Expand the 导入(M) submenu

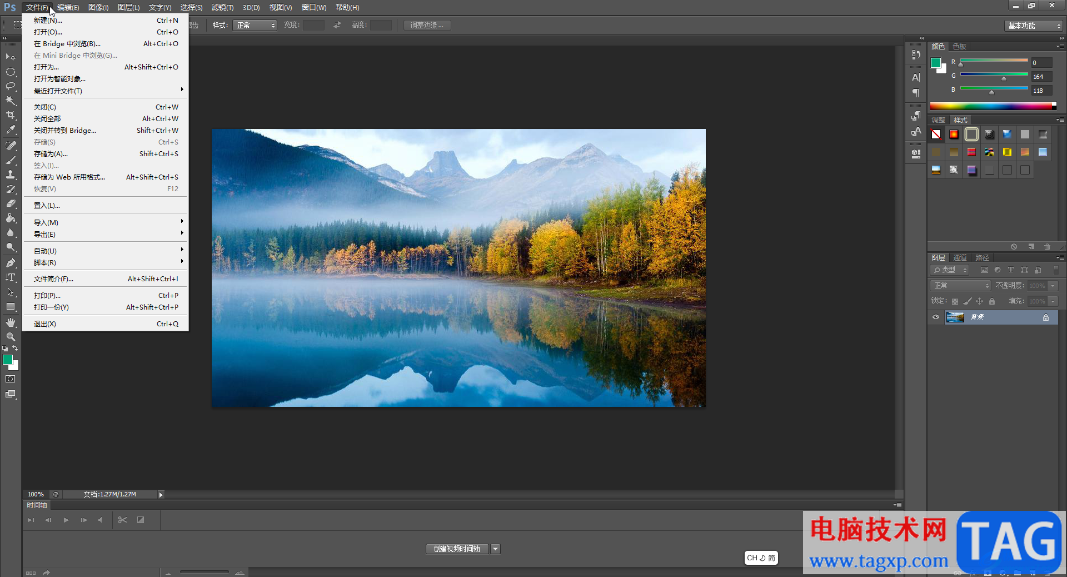106,222
